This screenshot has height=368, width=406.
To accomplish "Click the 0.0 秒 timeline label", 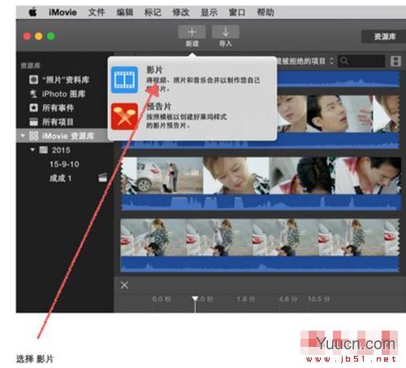I will point(162,299).
